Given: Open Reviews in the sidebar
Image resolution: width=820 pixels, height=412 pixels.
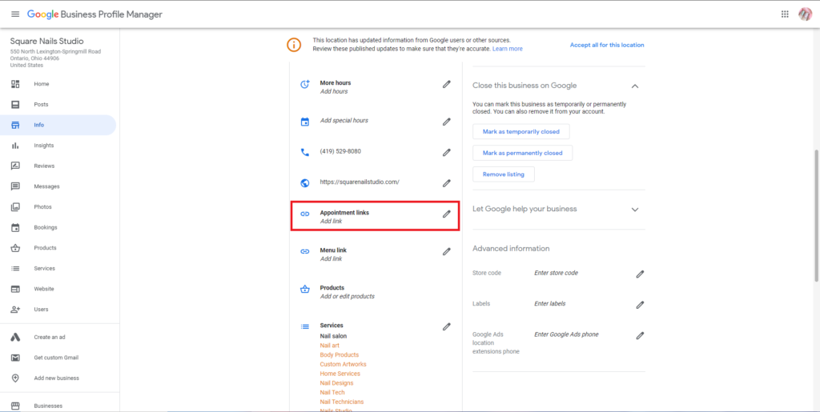Looking at the screenshot, I should (x=58, y=166).
